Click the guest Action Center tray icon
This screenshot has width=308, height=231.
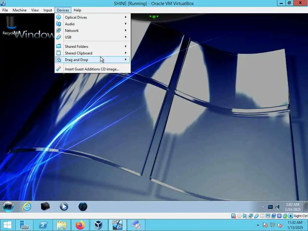click(x=270, y=207)
